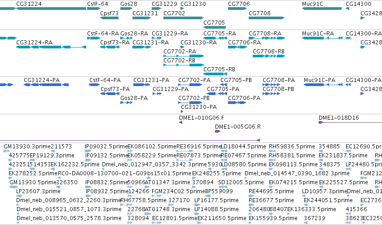This screenshot has height=225, width=382.
Task: Click the CstF-64-PA protein label
Action: (x=105, y=80)
